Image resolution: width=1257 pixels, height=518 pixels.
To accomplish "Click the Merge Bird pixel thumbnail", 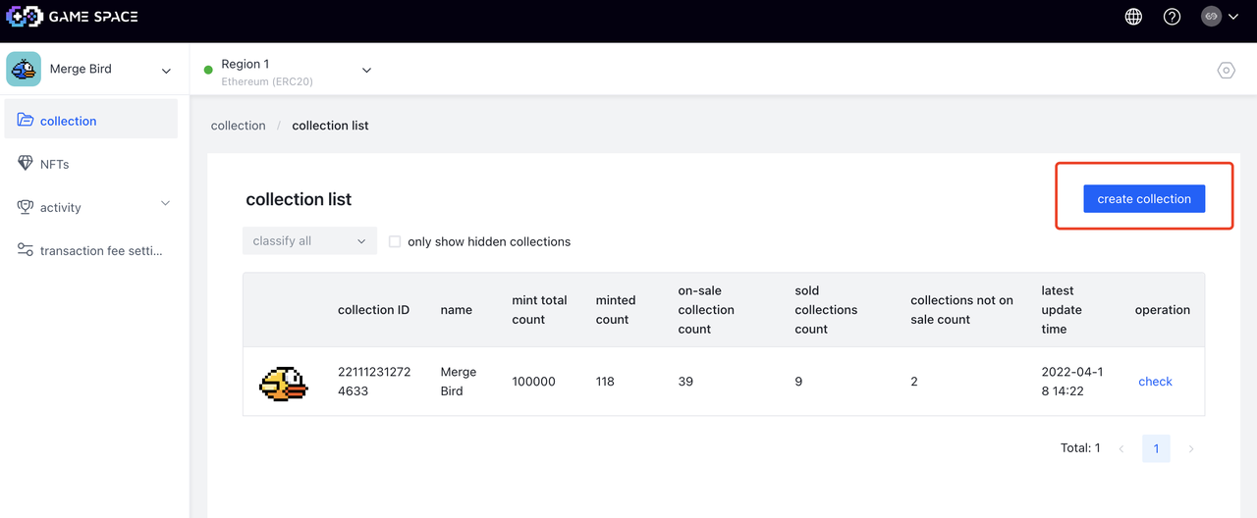I will tap(283, 383).
